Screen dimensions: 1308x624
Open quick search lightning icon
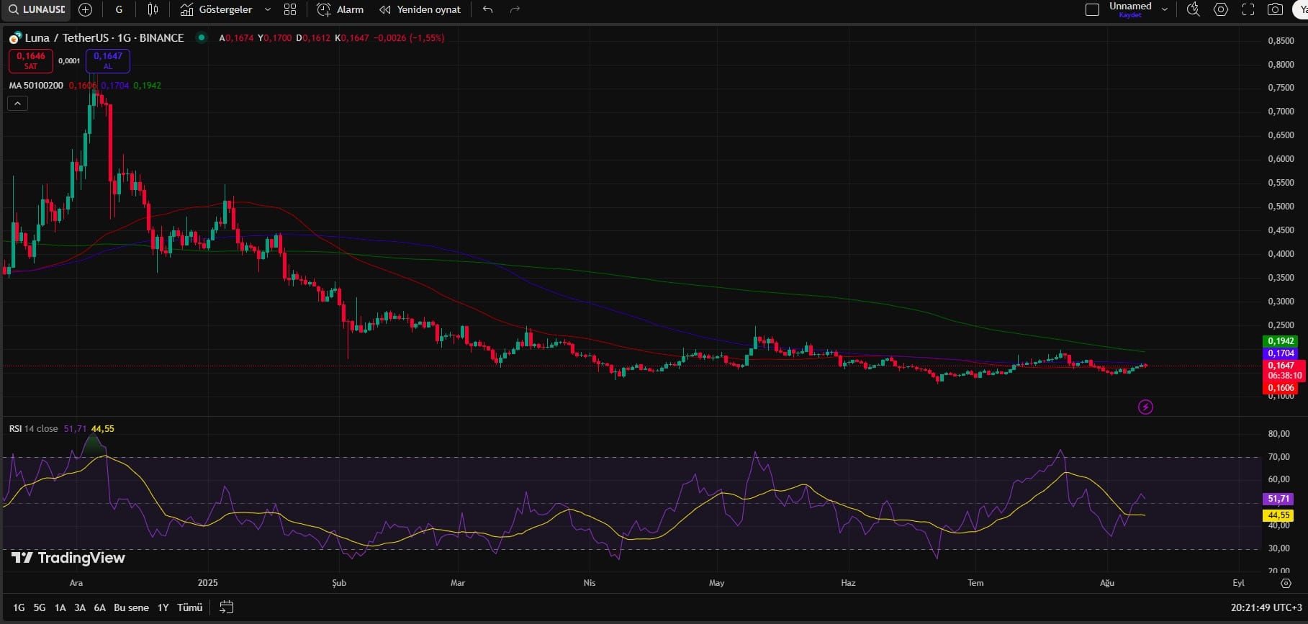[1193, 9]
